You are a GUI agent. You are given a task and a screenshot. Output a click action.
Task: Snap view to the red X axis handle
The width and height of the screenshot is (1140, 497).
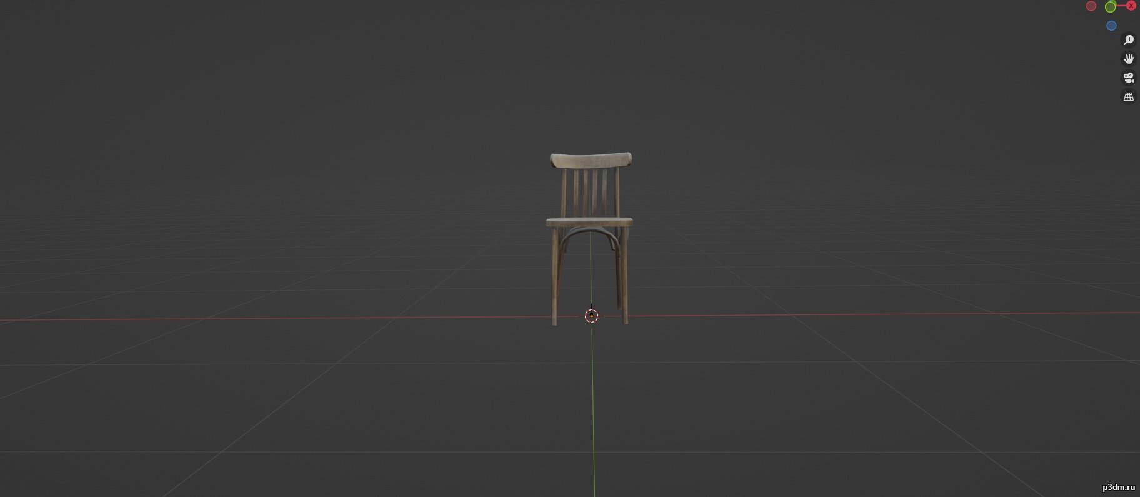coord(1131,6)
